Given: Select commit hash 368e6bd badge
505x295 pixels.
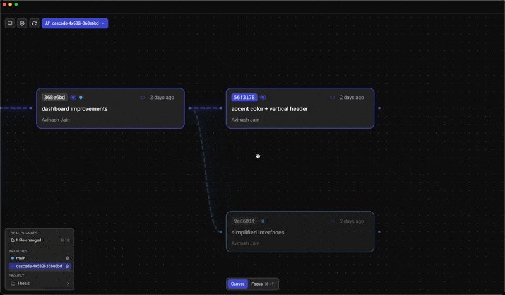Looking at the screenshot, I should point(54,98).
